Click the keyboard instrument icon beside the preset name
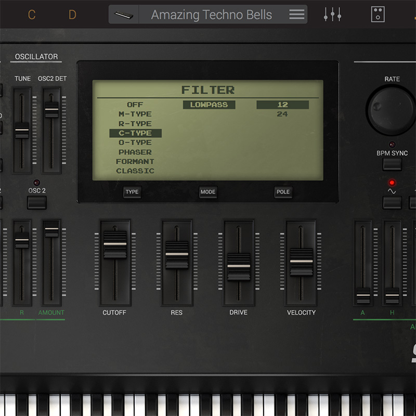Viewport: 416px width, 416px height. click(x=124, y=15)
